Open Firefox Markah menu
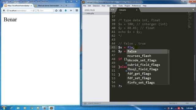This screenshot has height=110, width=196. (x=32, y=2)
